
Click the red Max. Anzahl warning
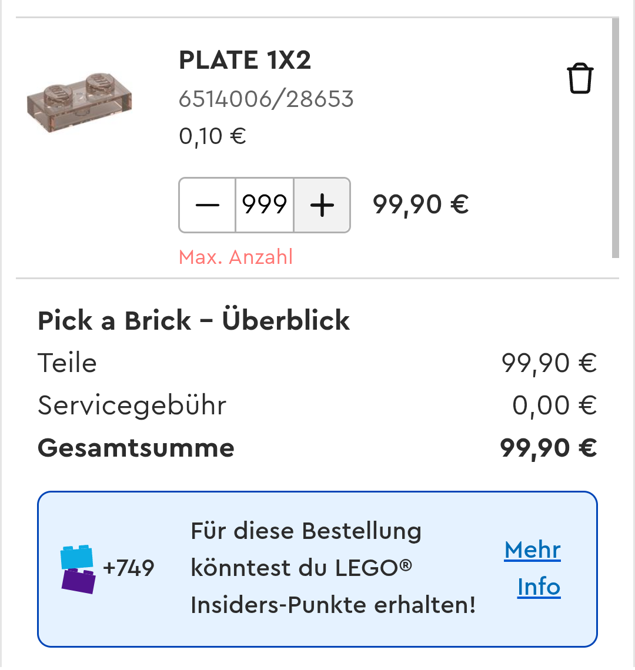pyautogui.click(x=236, y=257)
